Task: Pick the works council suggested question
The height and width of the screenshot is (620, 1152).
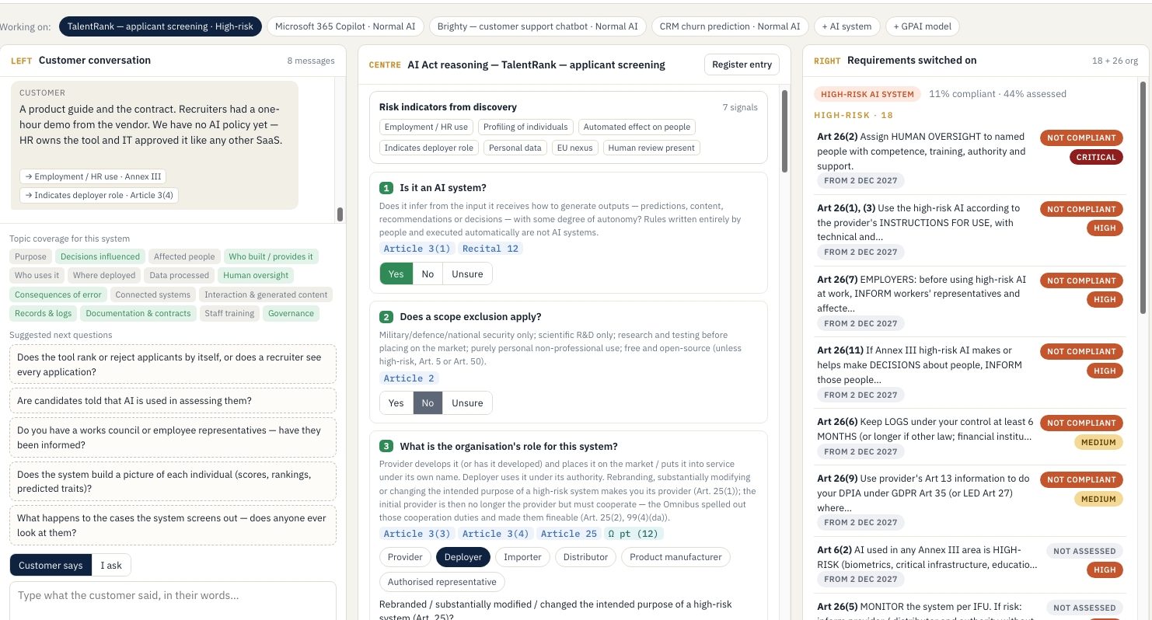Action: click(173, 437)
